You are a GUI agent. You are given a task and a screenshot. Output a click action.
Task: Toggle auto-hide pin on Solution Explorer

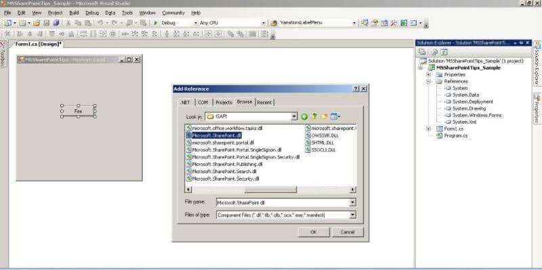521,43
